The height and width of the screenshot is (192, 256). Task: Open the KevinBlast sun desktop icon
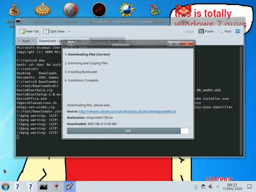[x=127, y=10]
